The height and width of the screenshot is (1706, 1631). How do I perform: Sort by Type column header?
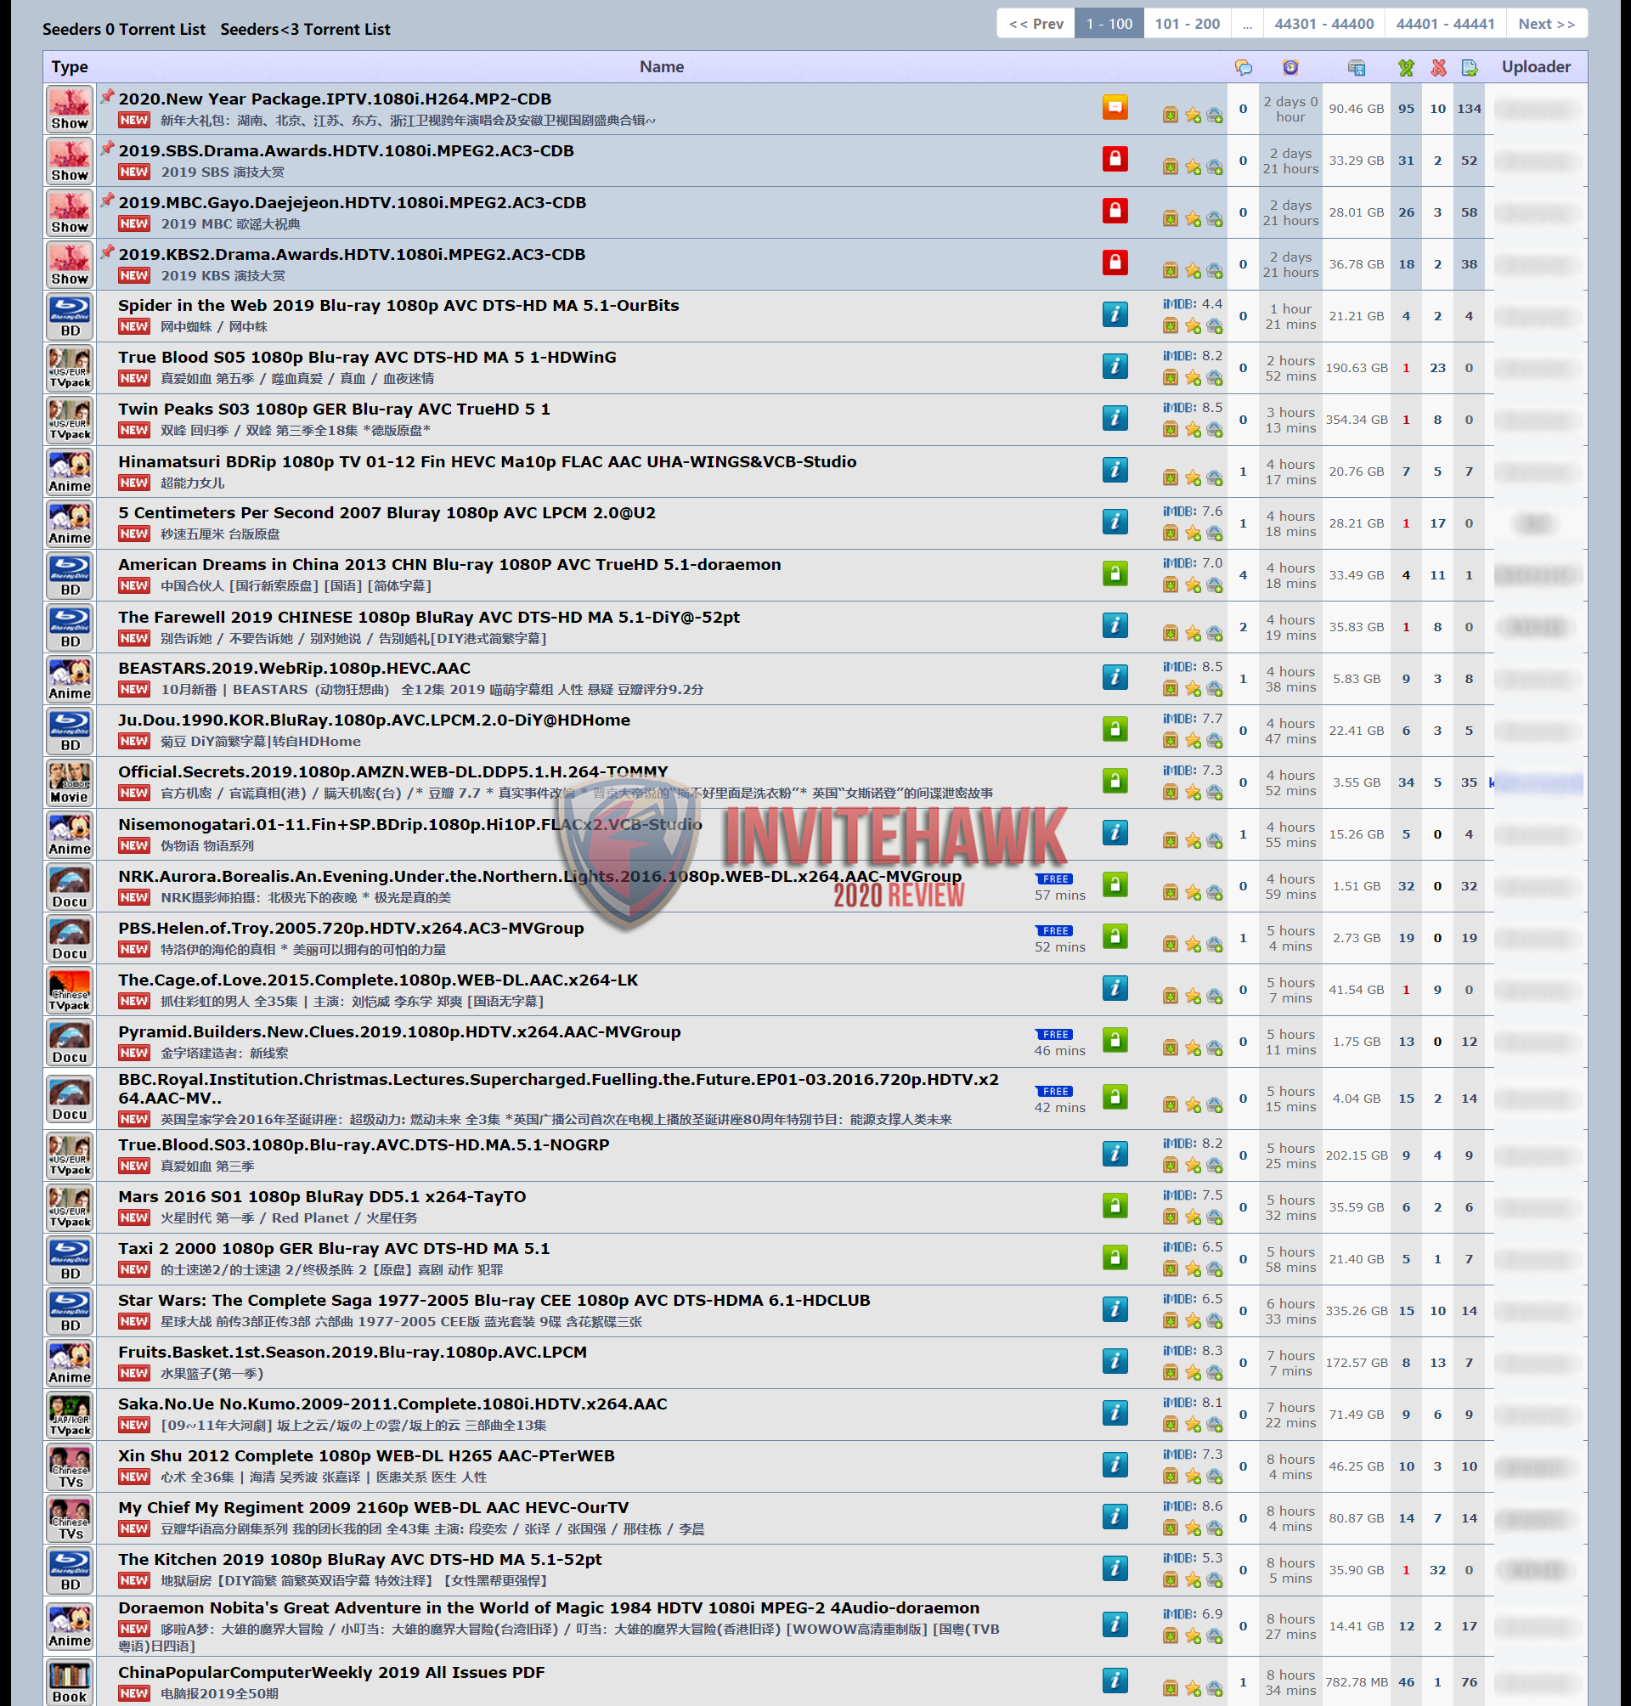click(70, 67)
